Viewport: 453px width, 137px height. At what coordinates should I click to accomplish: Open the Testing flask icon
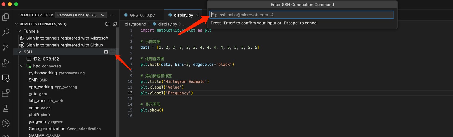pyautogui.click(x=6, y=108)
